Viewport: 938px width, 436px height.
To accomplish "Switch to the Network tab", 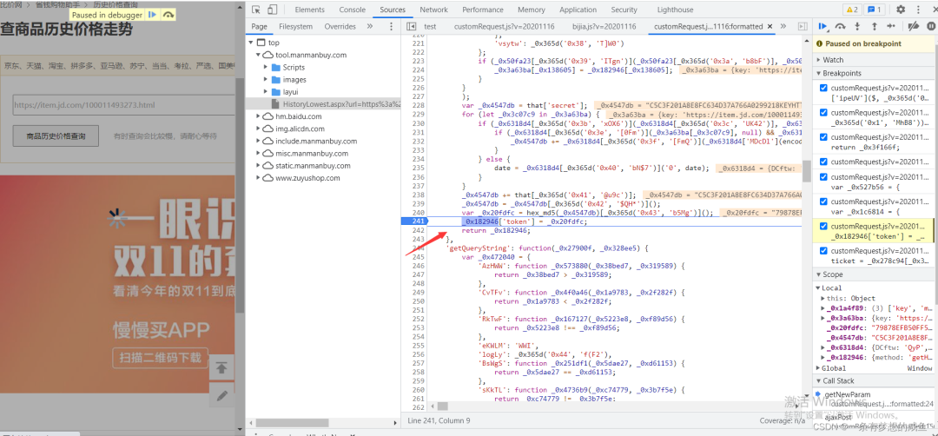I will [433, 10].
